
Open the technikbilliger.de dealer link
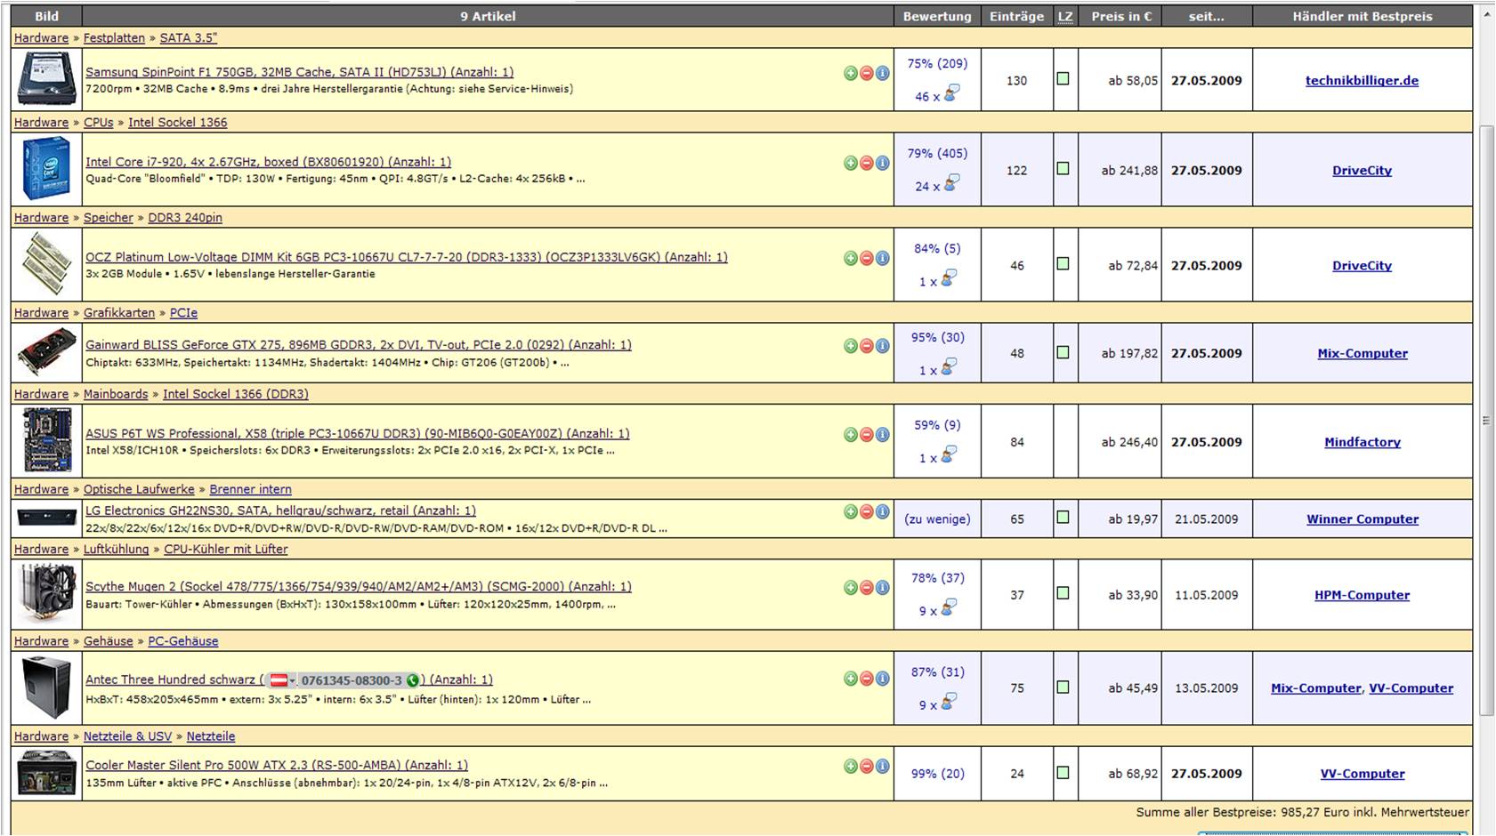coord(1362,81)
